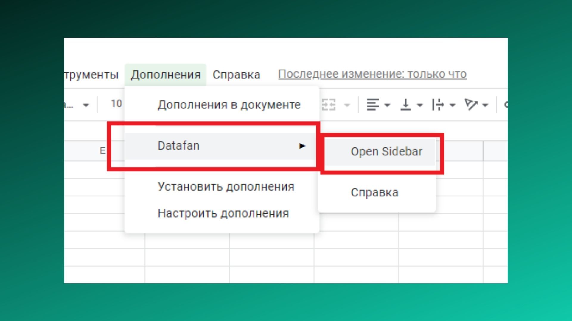Open the font dropdown arrow
The height and width of the screenshot is (321, 572).
[x=86, y=105]
